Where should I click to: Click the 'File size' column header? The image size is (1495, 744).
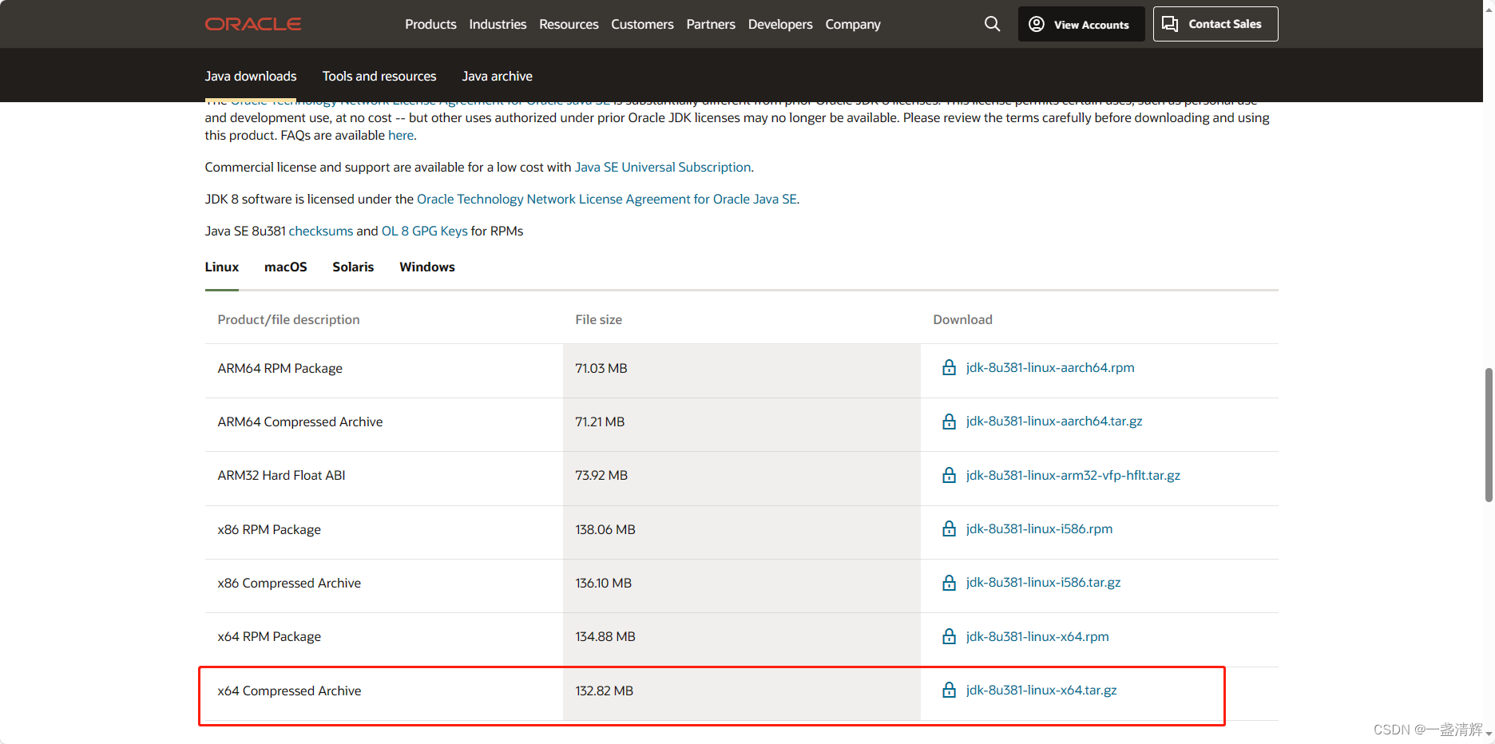click(x=598, y=319)
